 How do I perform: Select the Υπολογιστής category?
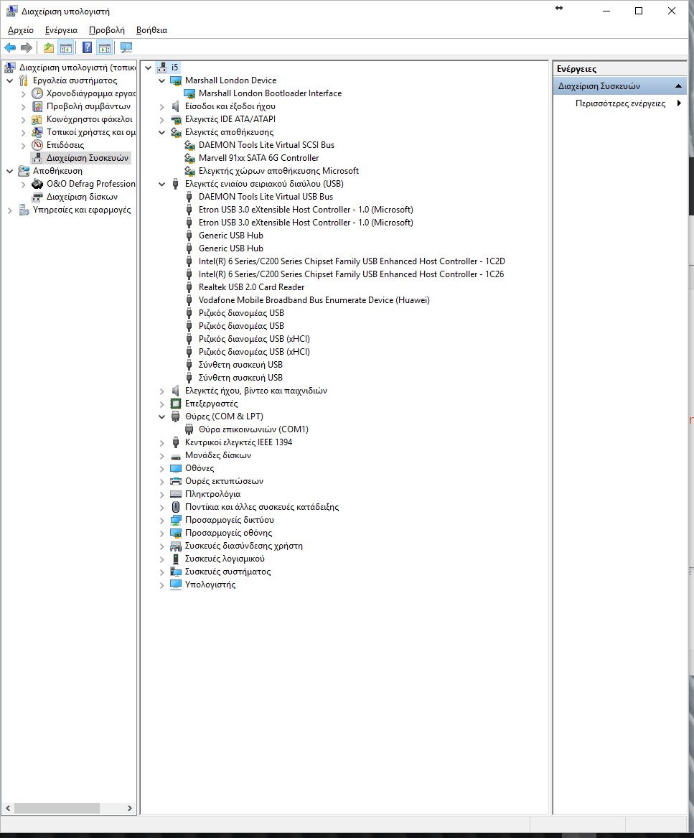point(210,585)
